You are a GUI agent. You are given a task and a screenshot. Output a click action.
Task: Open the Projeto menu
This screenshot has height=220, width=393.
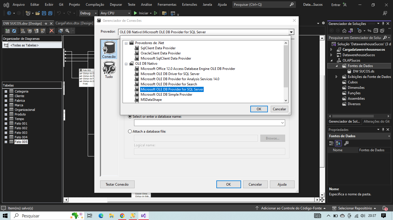[x=75, y=5]
